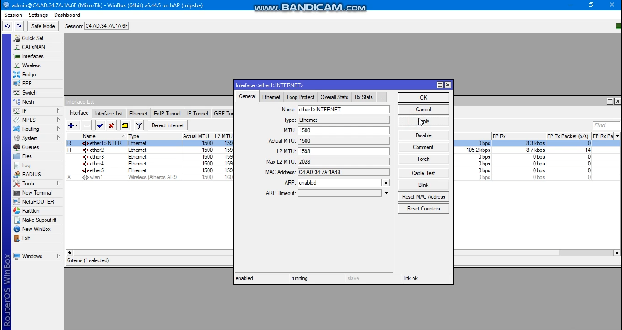Show more tabs with ellipsis tab
Image resolution: width=622 pixels, height=330 pixels.
coord(381,97)
